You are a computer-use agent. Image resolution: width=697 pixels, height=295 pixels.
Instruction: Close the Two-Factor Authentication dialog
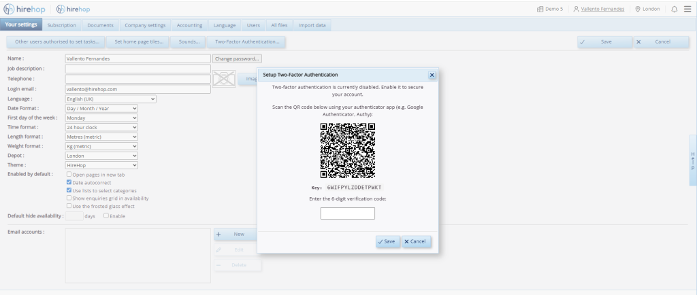point(432,75)
